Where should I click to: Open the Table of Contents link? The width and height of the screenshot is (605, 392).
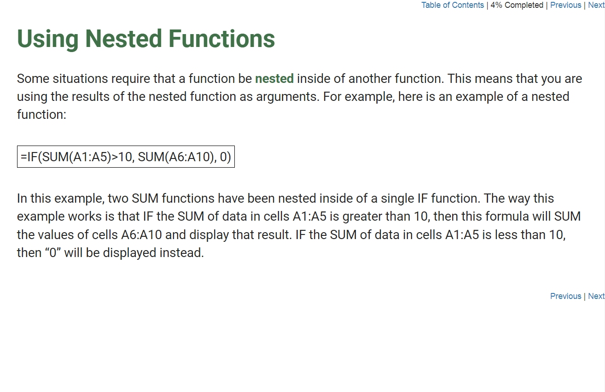click(453, 5)
